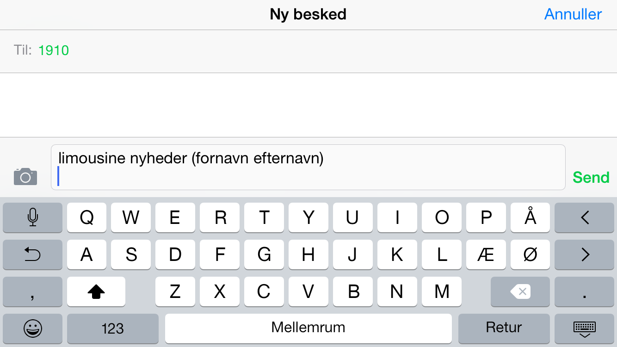Viewport: 617px width, 347px height.
Task: Switch to the 123 numbers keyboard
Action: point(113,328)
